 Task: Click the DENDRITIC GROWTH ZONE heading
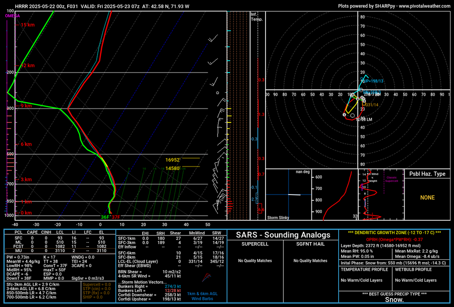(x=395, y=233)
